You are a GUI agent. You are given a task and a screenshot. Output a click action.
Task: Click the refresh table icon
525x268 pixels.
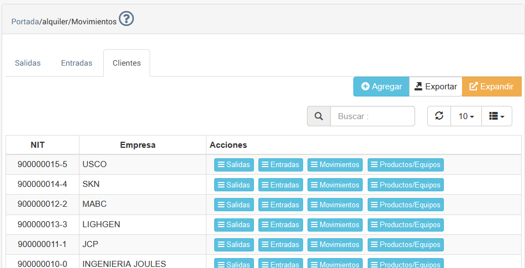439,116
